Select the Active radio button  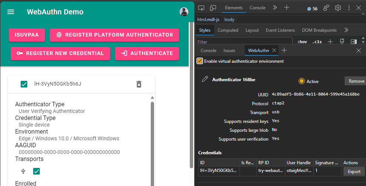[x=301, y=81]
